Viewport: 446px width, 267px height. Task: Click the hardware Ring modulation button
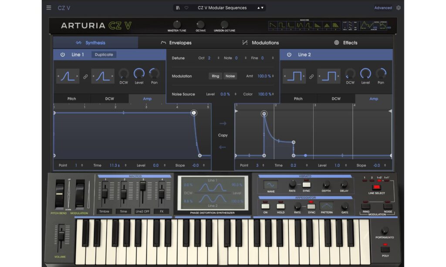click(365, 206)
